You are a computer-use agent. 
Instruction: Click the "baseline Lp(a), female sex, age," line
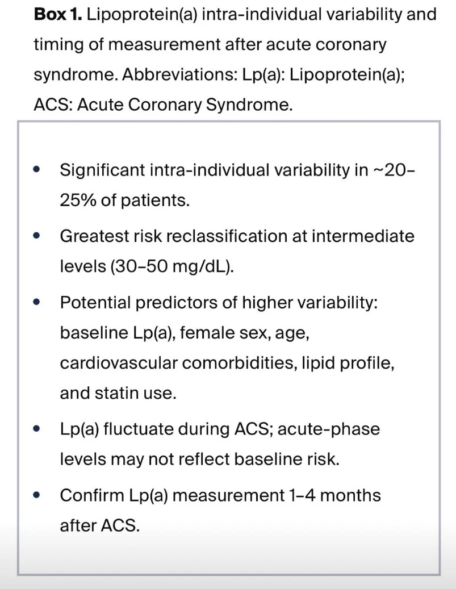pyautogui.click(x=185, y=332)
